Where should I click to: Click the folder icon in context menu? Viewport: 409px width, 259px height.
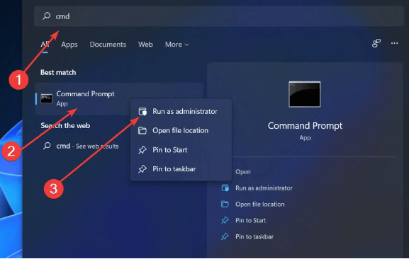pos(142,130)
